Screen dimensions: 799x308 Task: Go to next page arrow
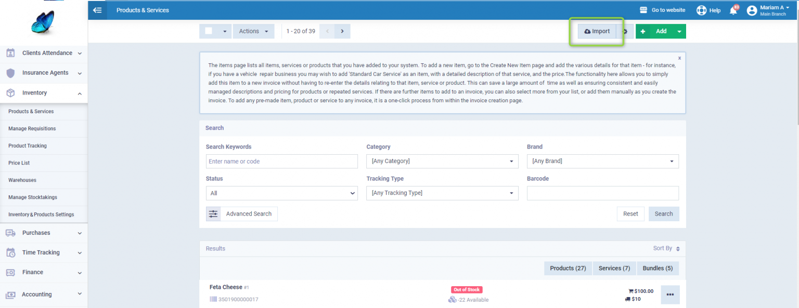click(342, 31)
